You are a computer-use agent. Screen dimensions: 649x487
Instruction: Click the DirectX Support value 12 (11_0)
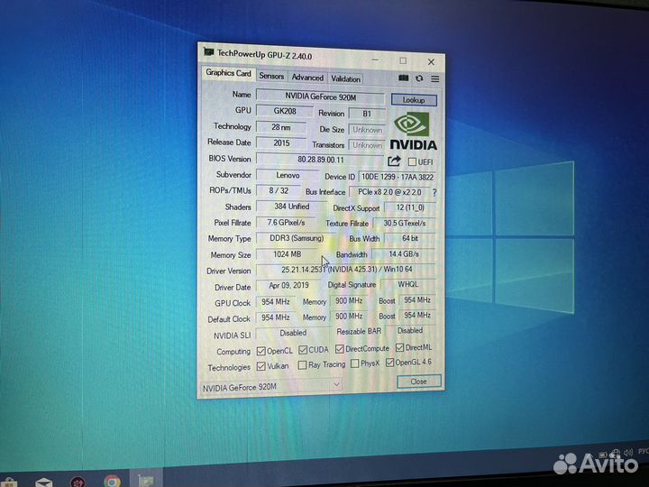[410, 207]
